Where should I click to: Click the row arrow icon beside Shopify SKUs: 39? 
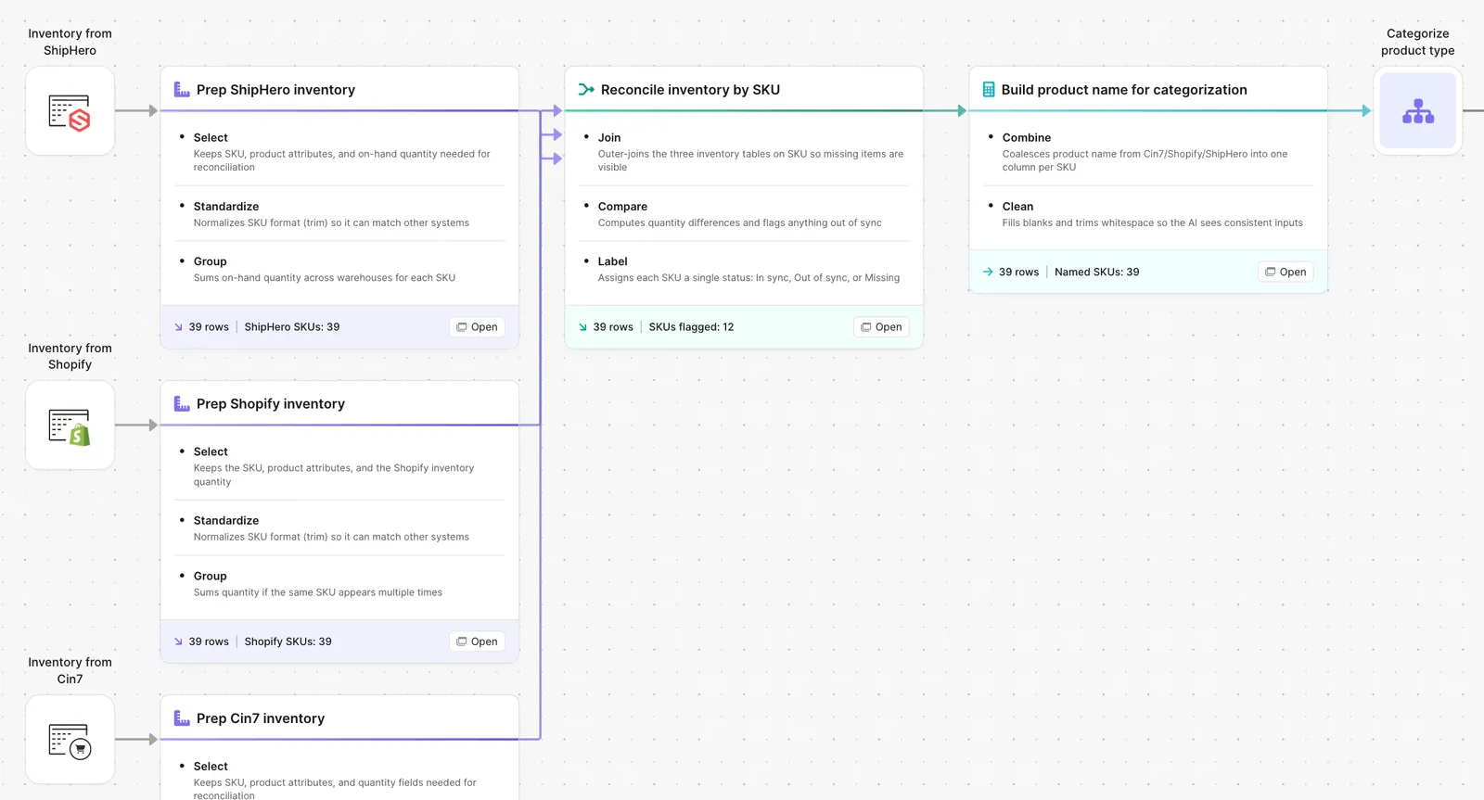(179, 641)
